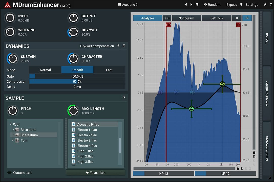
Task: Go to the previous preset arrow
Action: (186, 5)
